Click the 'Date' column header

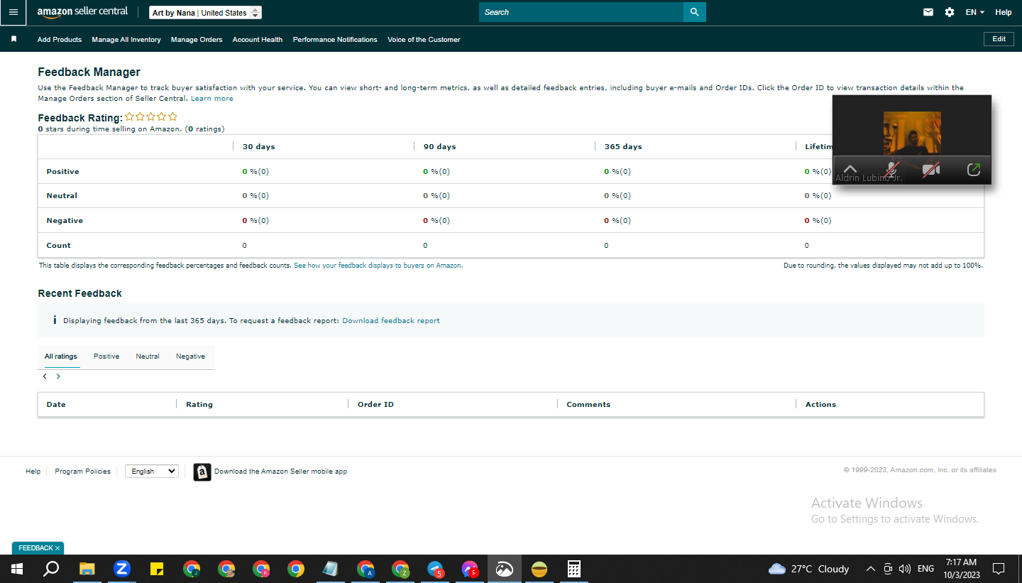click(x=56, y=405)
